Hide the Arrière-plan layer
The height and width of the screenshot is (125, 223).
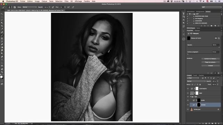[x=188, y=109]
